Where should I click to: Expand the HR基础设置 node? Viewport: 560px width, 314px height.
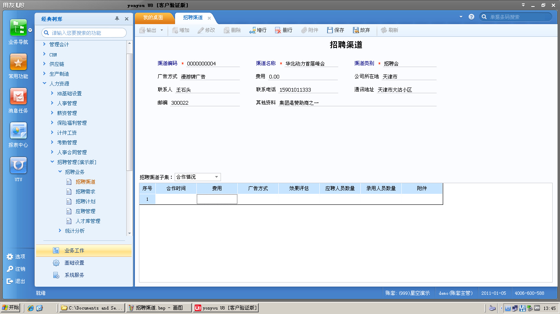click(x=52, y=93)
